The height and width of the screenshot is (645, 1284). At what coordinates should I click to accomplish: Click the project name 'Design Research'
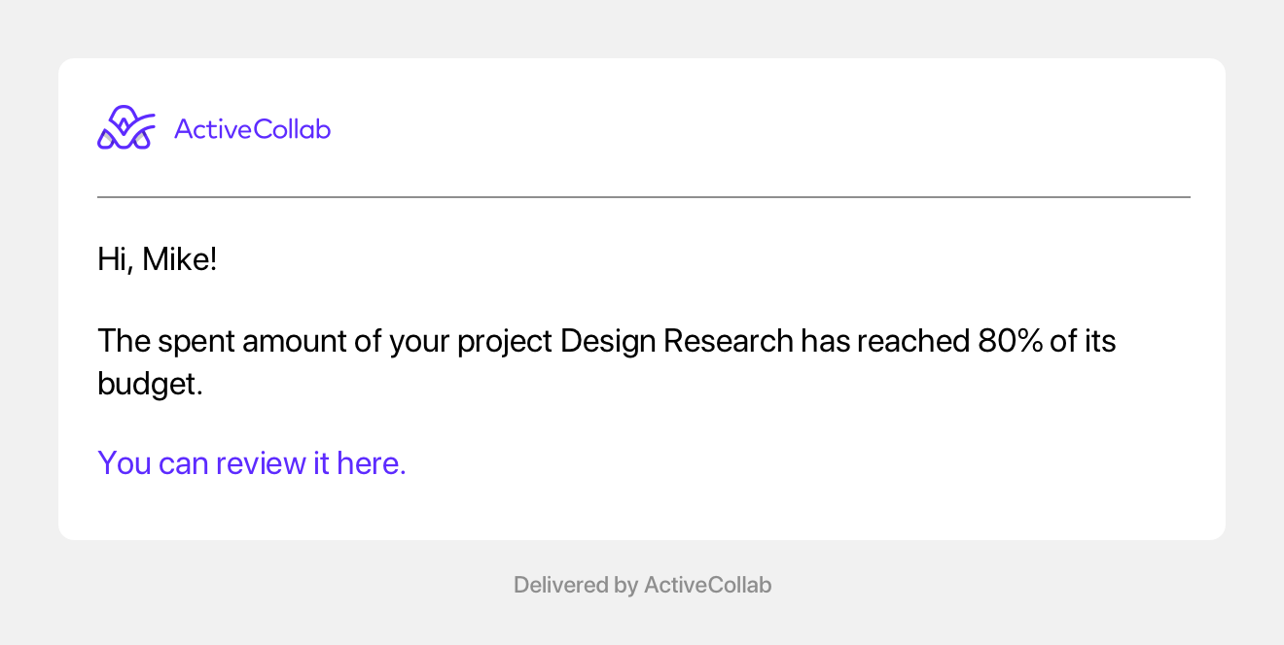tap(676, 342)
